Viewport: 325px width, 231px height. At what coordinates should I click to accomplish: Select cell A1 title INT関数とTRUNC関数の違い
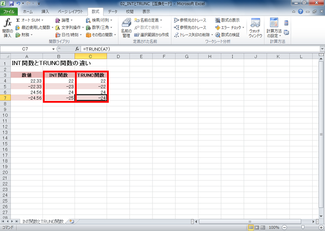[x=27, y=63]
